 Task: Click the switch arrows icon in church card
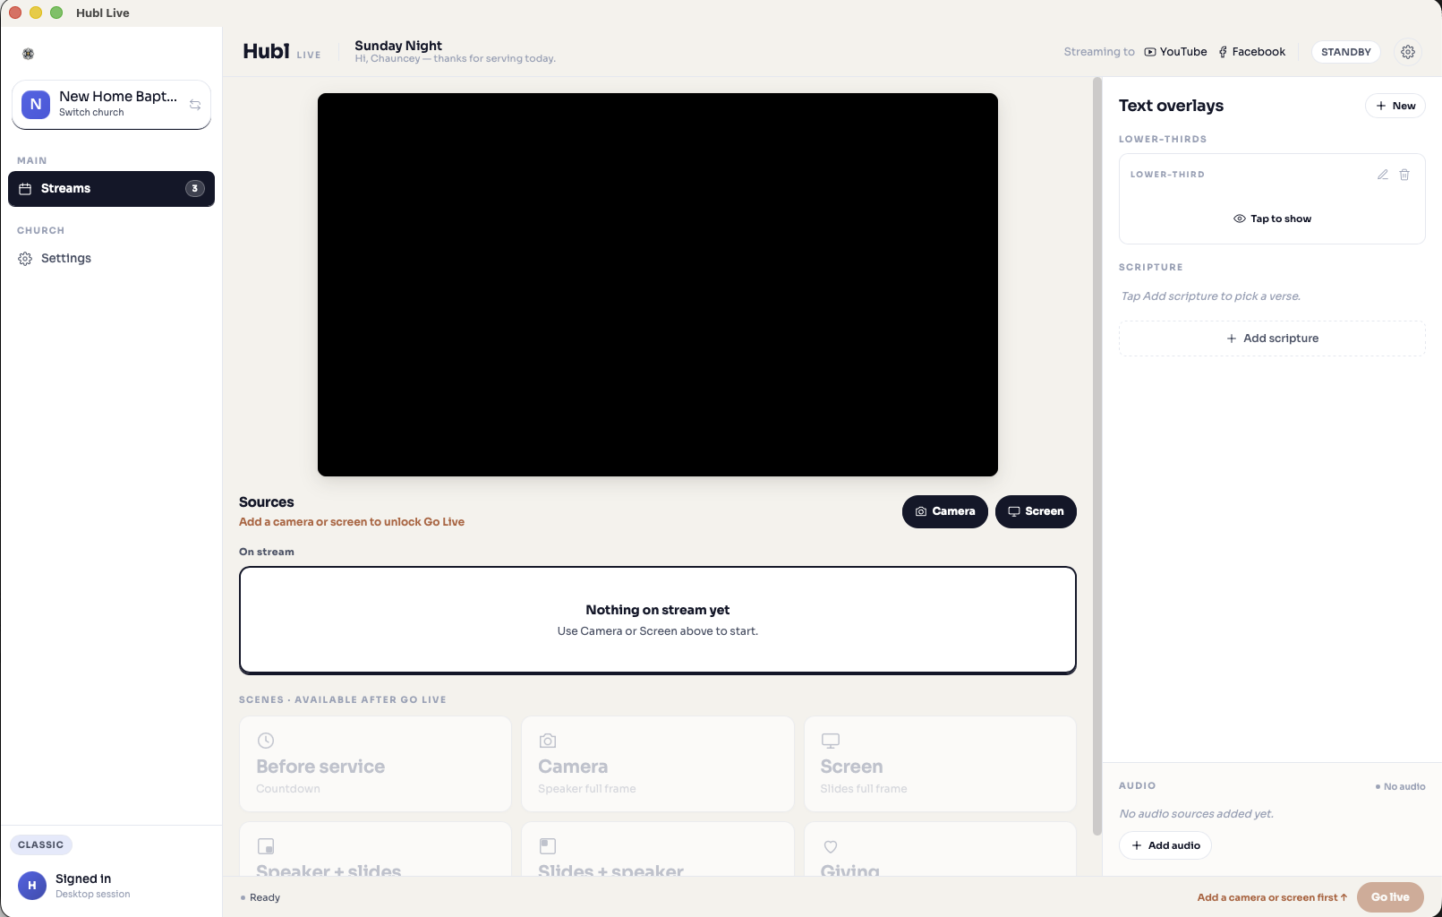195,105
